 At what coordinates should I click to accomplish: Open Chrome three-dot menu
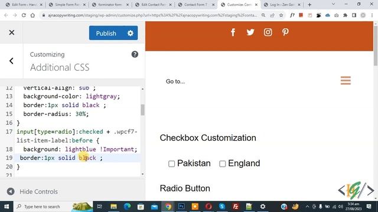372,15
